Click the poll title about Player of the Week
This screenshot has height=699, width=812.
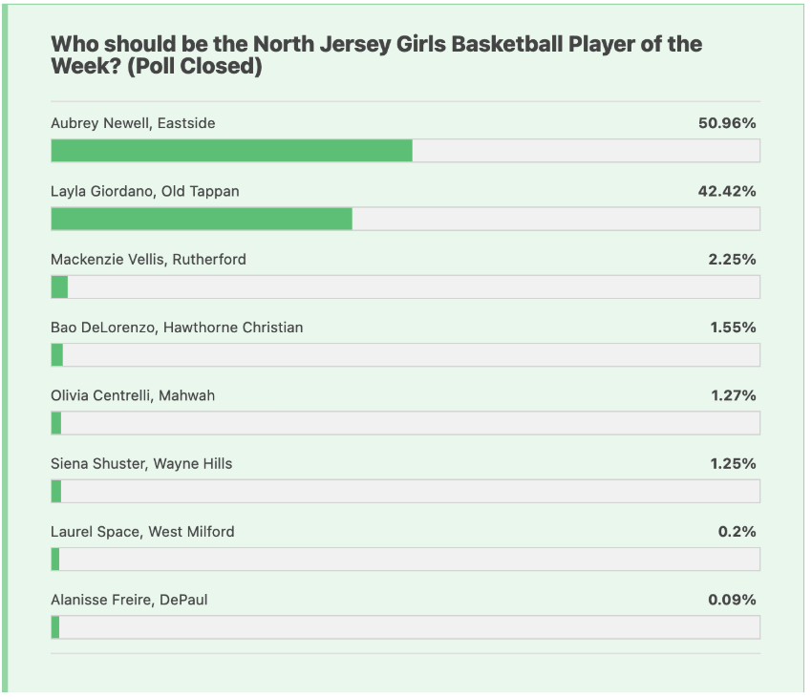(x=375, y=55)
